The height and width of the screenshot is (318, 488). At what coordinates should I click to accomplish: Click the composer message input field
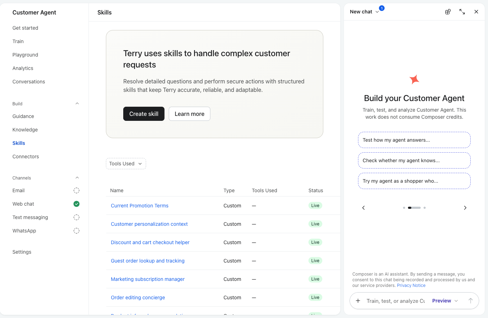[x=396, y=301]
